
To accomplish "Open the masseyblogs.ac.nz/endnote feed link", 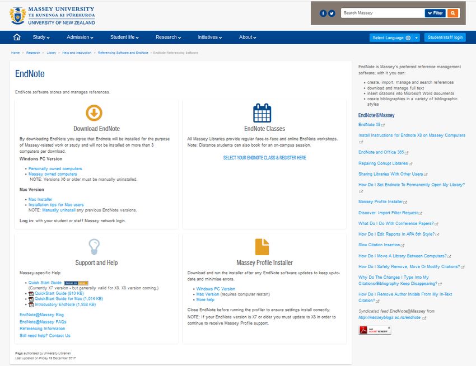I will click(390, 317).
